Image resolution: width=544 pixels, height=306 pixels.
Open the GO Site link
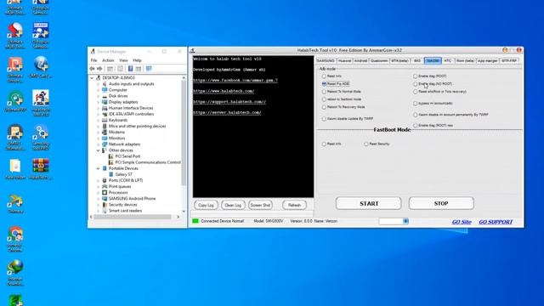462,222
